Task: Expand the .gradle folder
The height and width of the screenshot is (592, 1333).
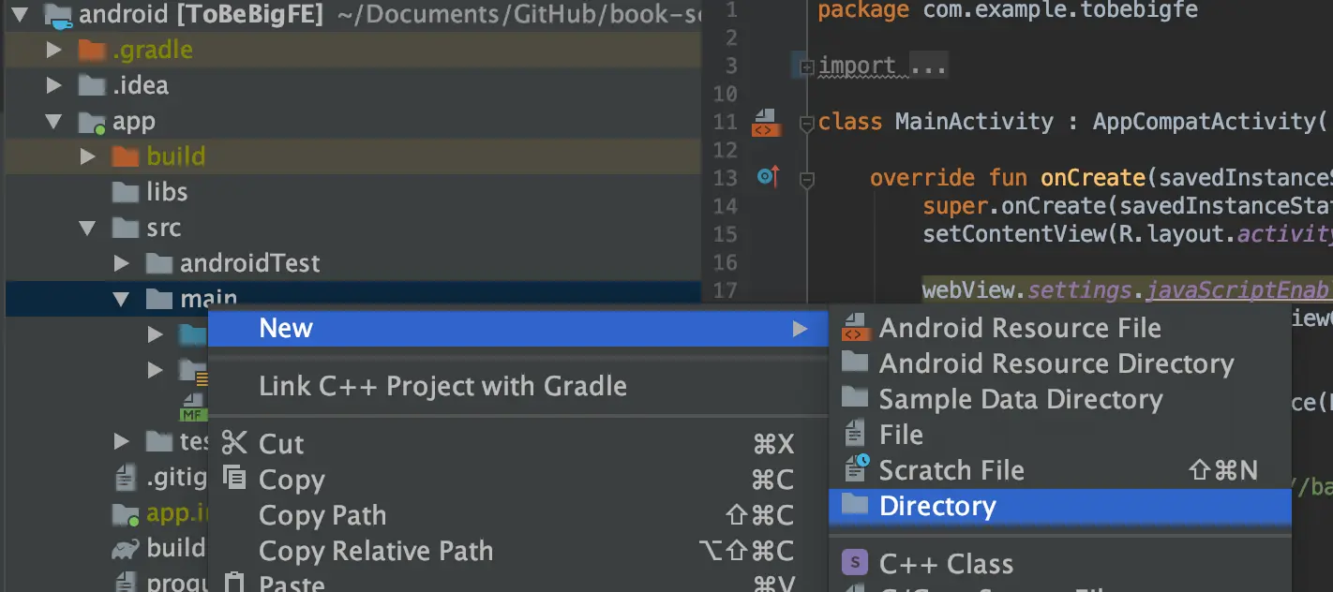Action: pos(54,50)
